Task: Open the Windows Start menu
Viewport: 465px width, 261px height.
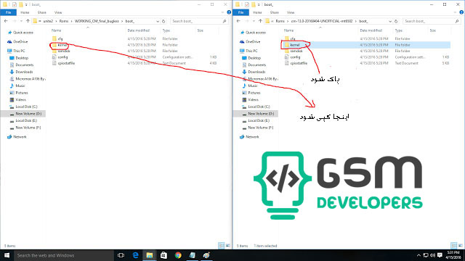Action: point(7,255)
